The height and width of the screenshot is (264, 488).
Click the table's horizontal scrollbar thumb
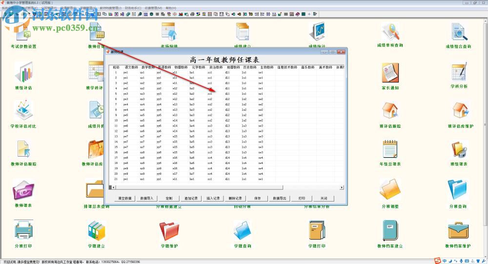[199, 187]
